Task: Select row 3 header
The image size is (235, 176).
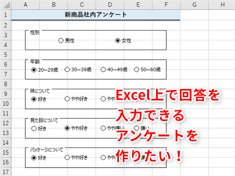Action: (6, 35)
